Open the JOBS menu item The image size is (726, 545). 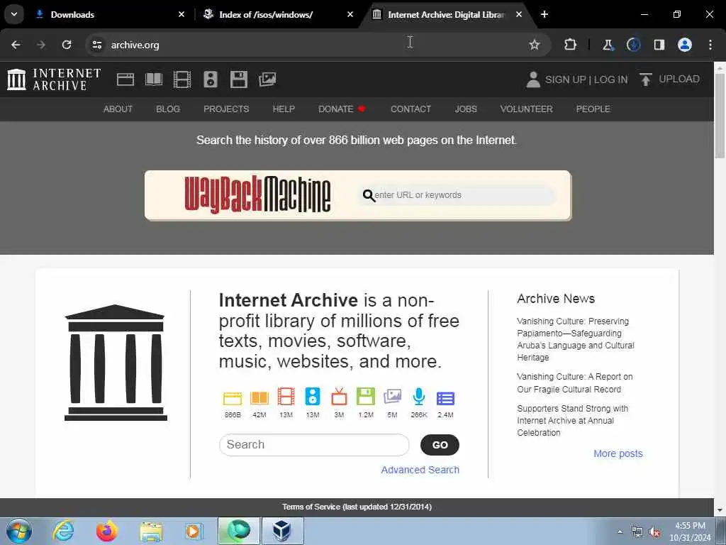(466, 109)
